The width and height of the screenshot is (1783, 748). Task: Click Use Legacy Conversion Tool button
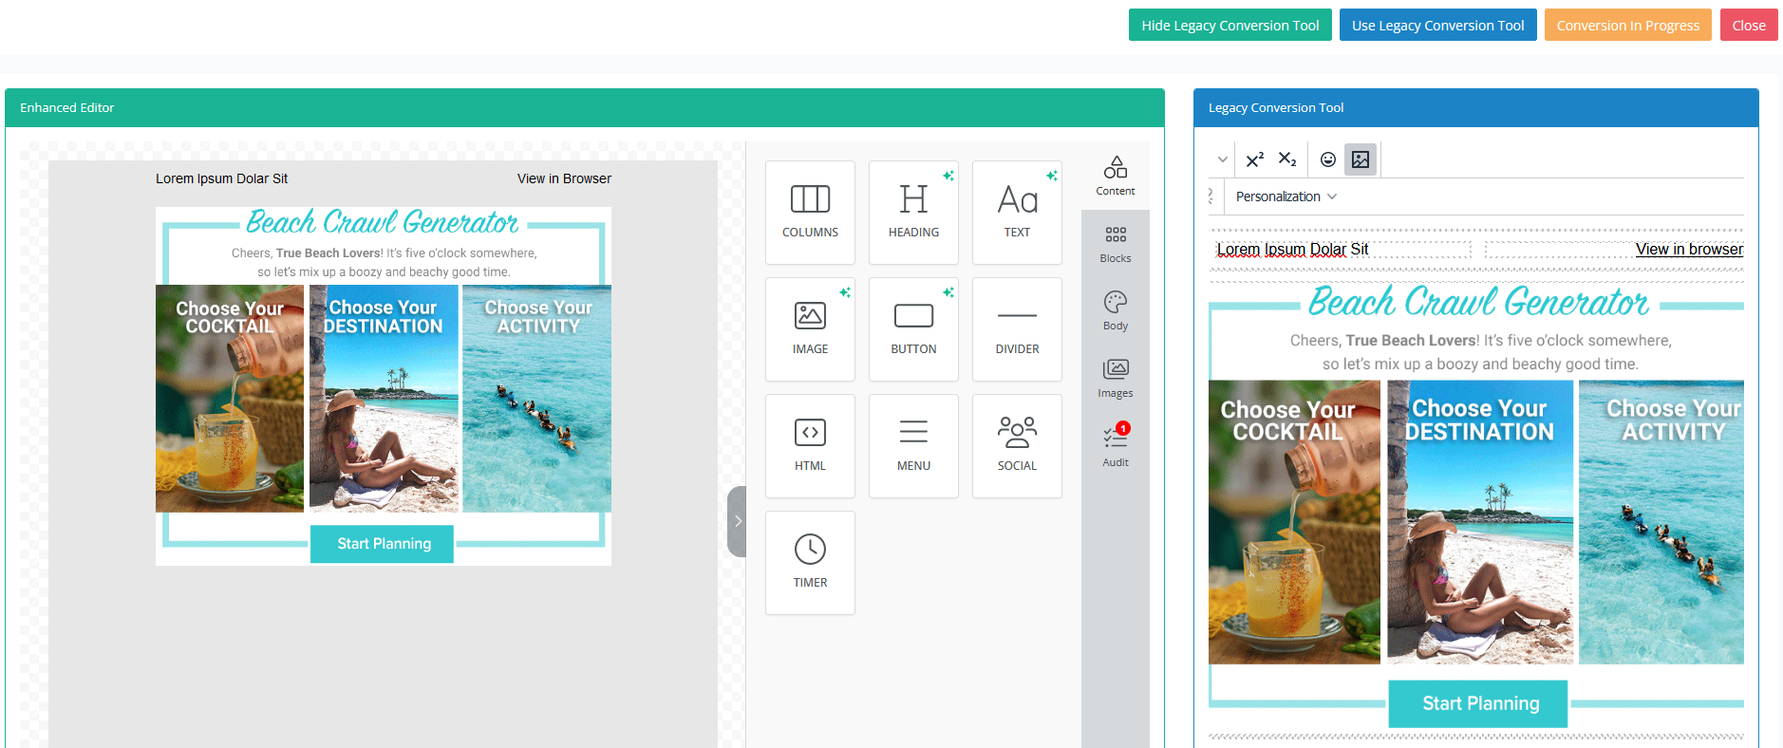pyautogui.click(x=1437, y=26)
